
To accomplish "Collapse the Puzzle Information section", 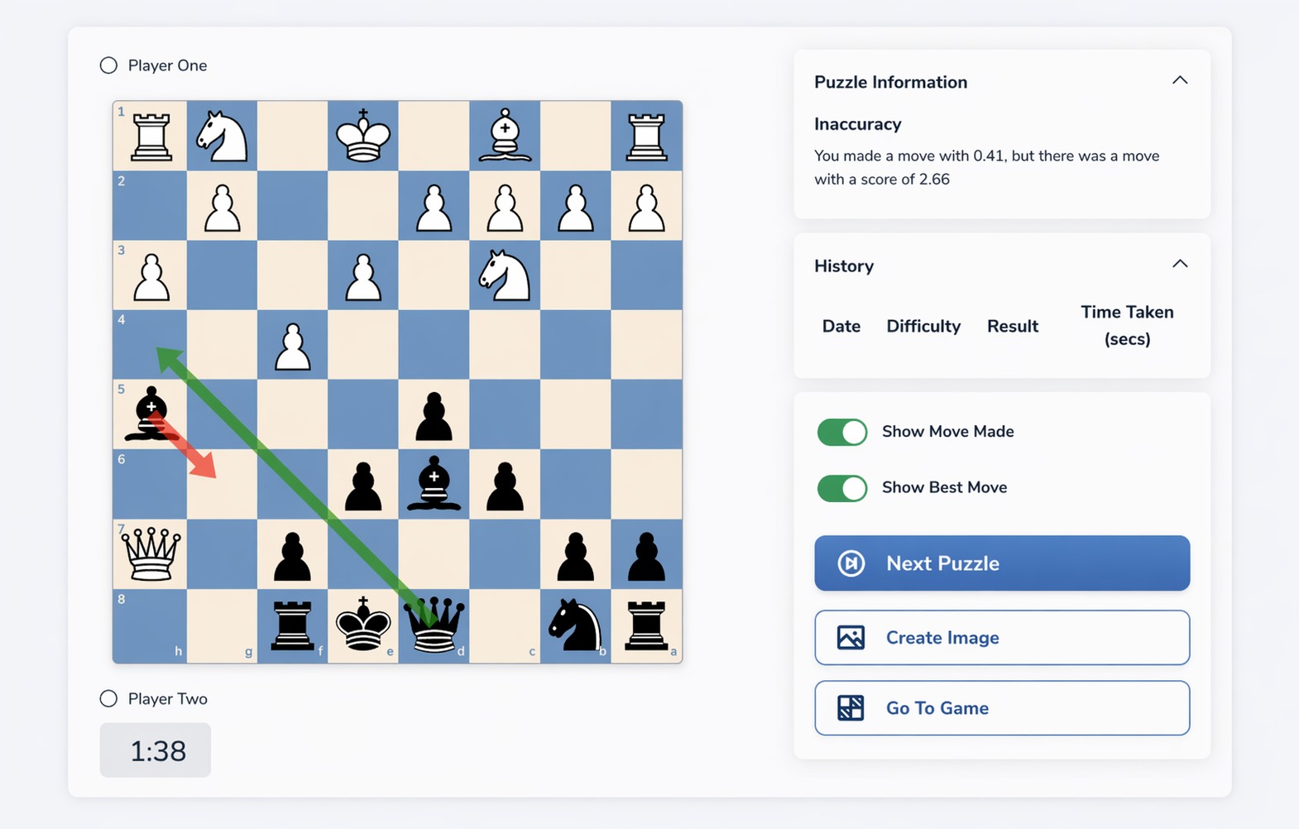I will [1180, 80].
